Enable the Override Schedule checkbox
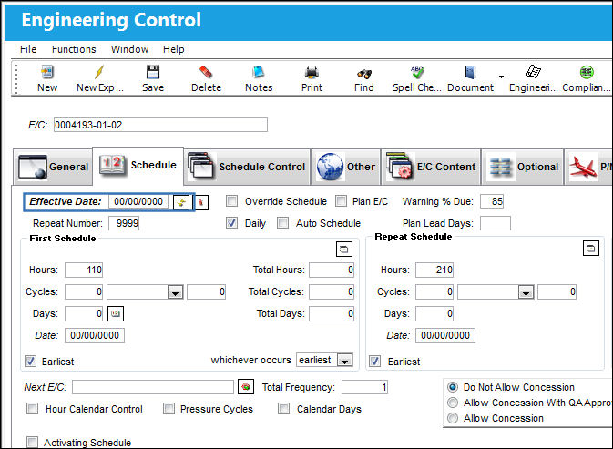The width and height of the screenshot is (613, 449). (x=232, y=201)
